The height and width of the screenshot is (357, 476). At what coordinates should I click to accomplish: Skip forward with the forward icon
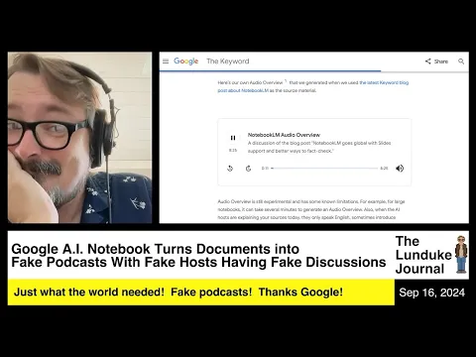point(249,169)
